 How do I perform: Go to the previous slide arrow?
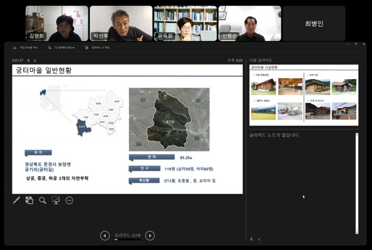point(105,236)
